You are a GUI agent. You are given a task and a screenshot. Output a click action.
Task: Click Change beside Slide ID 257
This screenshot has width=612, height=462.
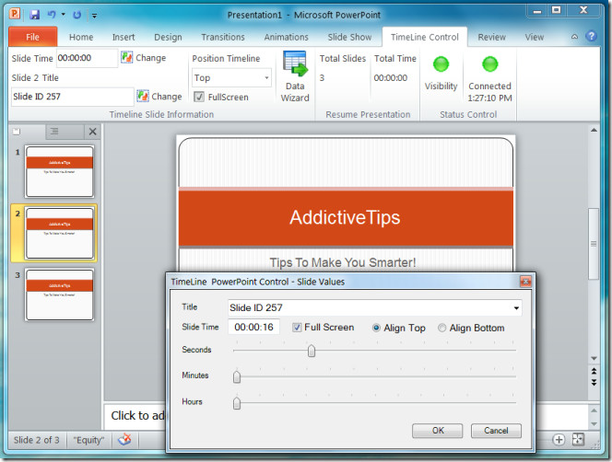(159, 96)
